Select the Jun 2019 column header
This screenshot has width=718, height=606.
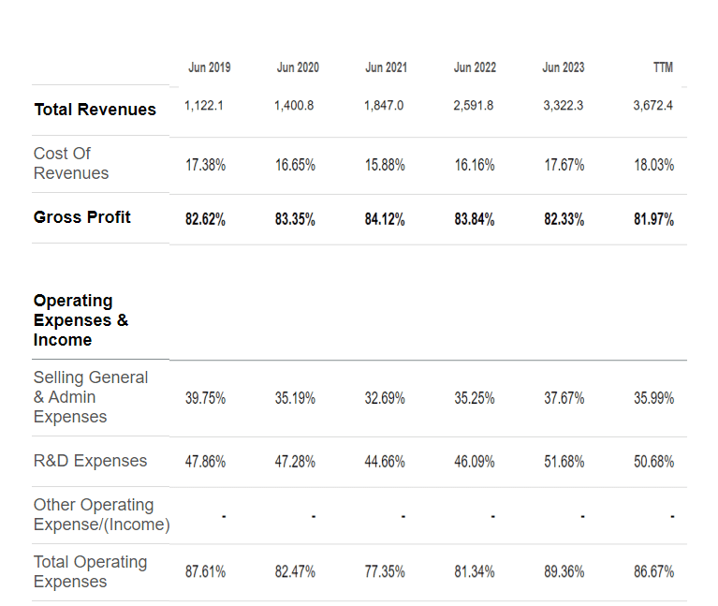210,67
